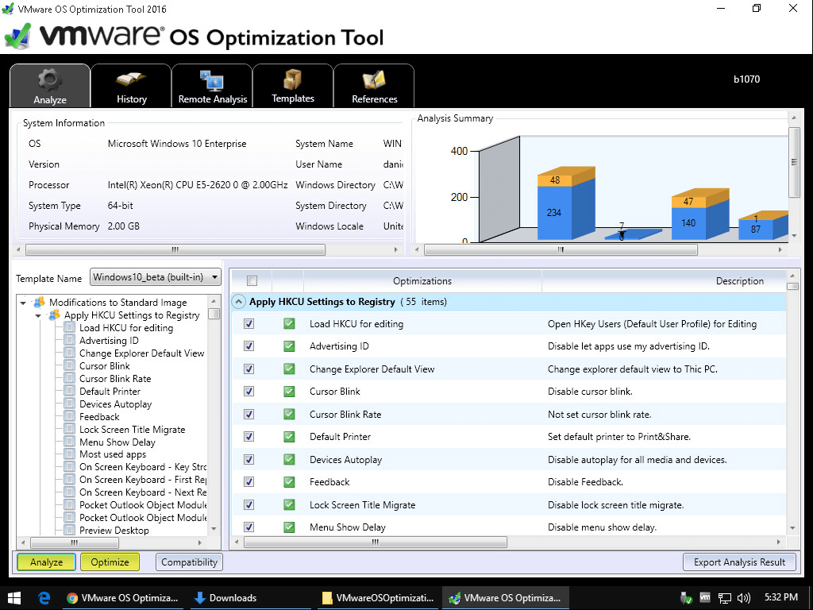The image size is (813, 610).
Task: Uncheck the Load HKCU for editing row checkbox
Action: point(249,324)
